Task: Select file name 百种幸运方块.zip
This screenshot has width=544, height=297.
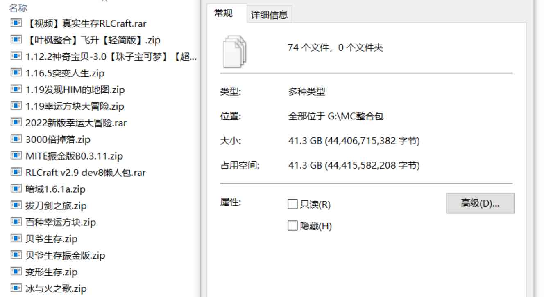Action: pos(61,222)
